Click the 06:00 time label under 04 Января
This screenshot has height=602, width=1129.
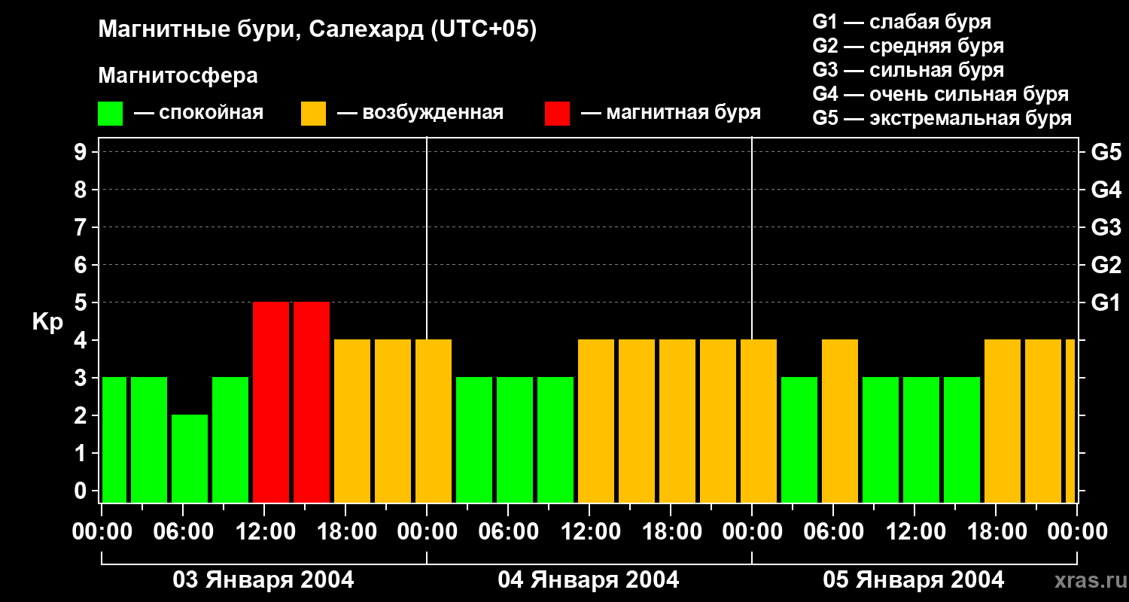[508, 532]
